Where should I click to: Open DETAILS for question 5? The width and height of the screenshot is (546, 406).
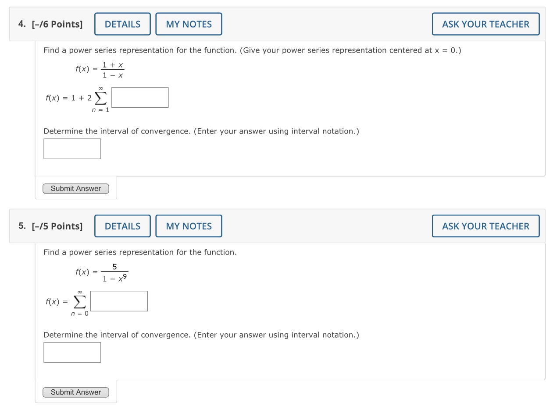coord(122,226)
